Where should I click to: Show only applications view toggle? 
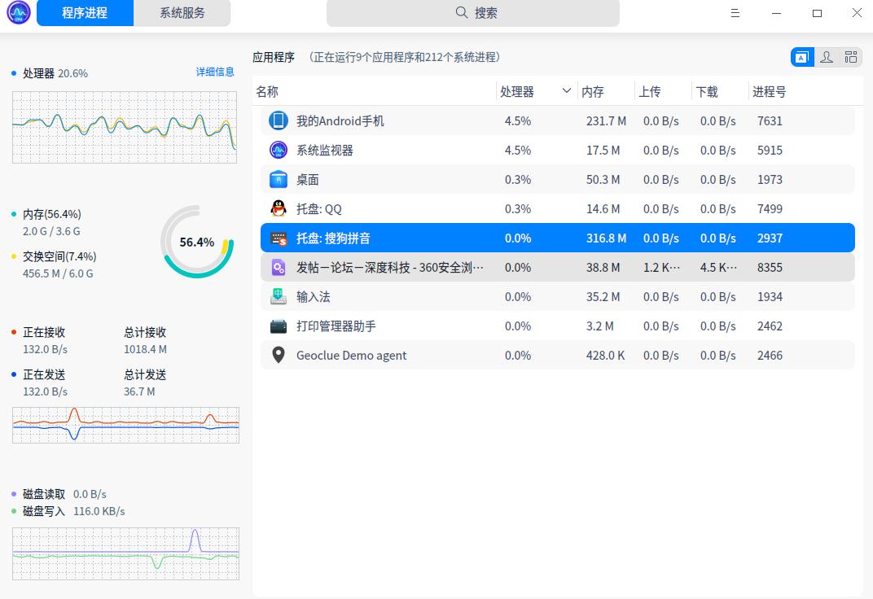tap(801, 57)
